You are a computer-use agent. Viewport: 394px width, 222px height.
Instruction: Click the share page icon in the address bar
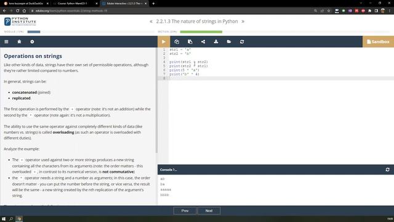point(322,11)
